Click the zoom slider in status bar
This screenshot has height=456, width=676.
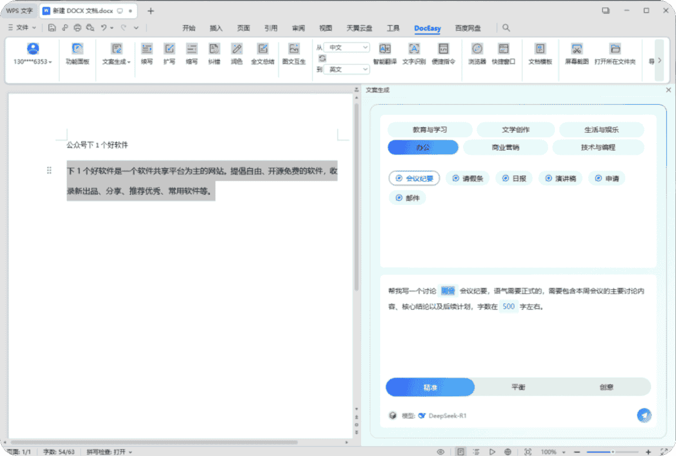tap(613, 451)
